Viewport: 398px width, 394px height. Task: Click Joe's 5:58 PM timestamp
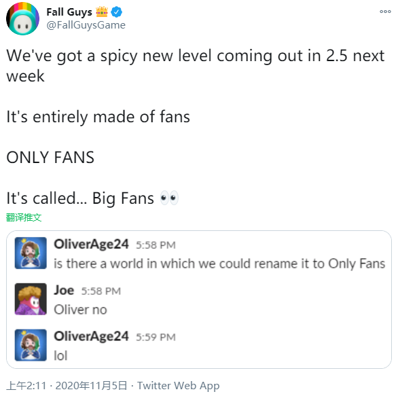click(x=101, y=291)
